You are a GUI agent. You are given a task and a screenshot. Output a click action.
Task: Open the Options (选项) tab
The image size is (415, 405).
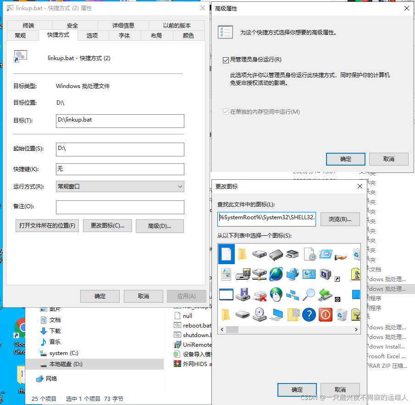(92, 35)
